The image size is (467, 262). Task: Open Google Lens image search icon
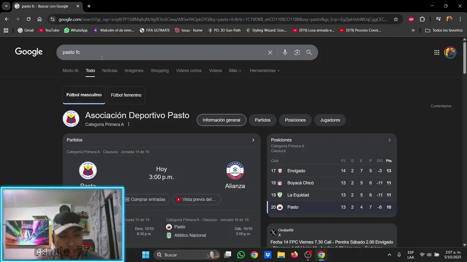pos(297,52)
